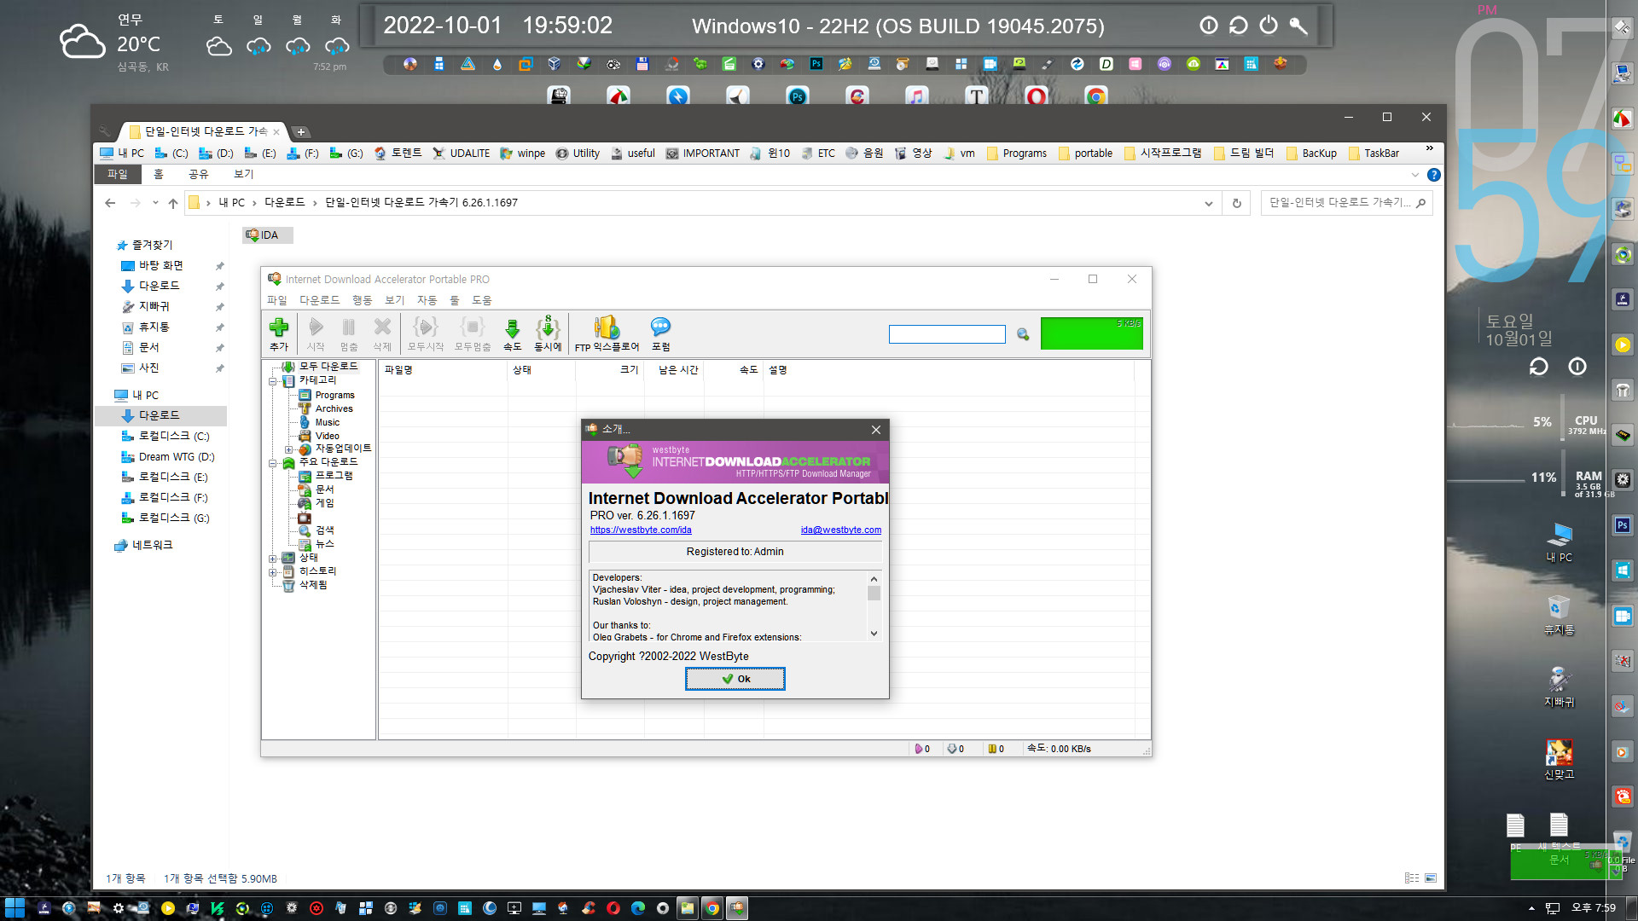Select 모두 다운로드 in the tree
The image size is (1638, 921).
coord(328,366)
